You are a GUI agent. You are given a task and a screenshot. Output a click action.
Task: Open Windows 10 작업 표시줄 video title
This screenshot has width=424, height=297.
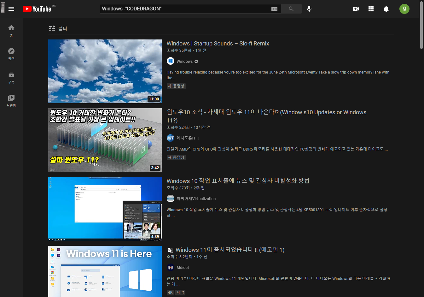[x=238, y=181]
